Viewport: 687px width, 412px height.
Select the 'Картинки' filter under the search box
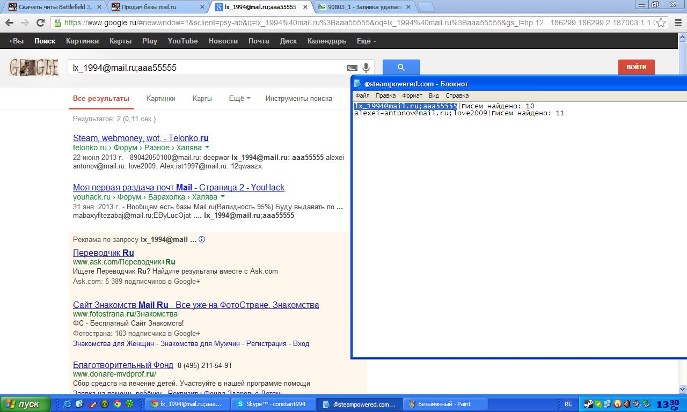161,98
